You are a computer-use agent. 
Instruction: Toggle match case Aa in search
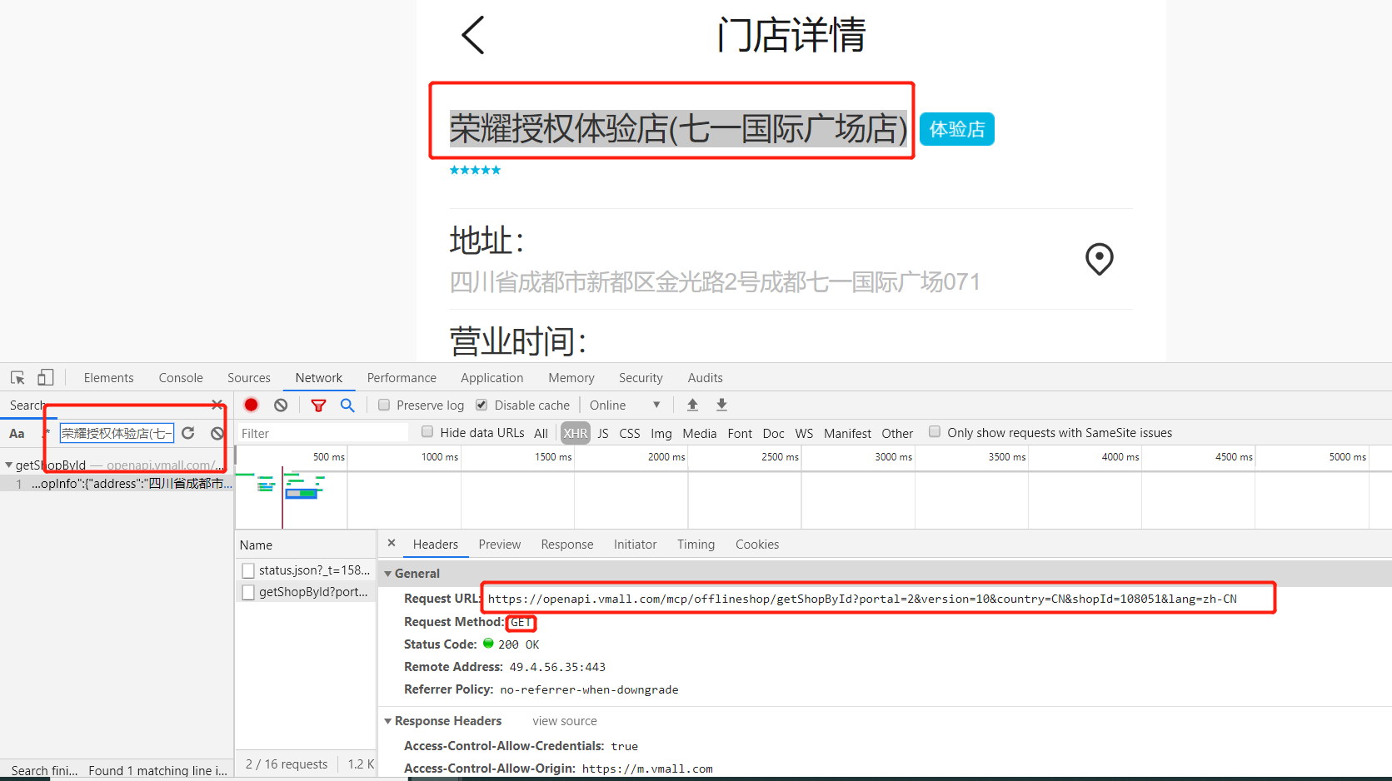point(17,433)
